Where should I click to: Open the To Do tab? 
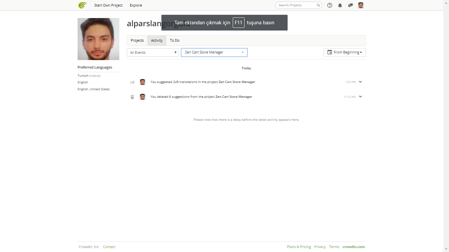tap(175, 40)
